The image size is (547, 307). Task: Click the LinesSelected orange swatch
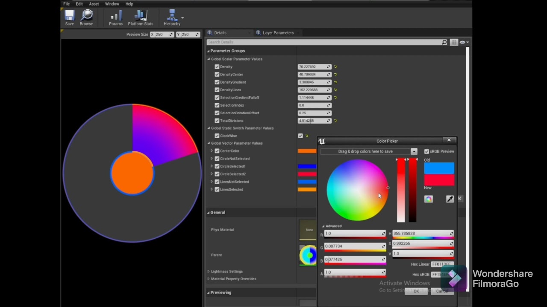(x=307, y=189)
